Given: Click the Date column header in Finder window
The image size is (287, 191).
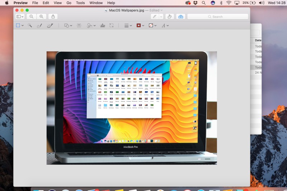Looking at the screenshot, I should tap(258, 40).
